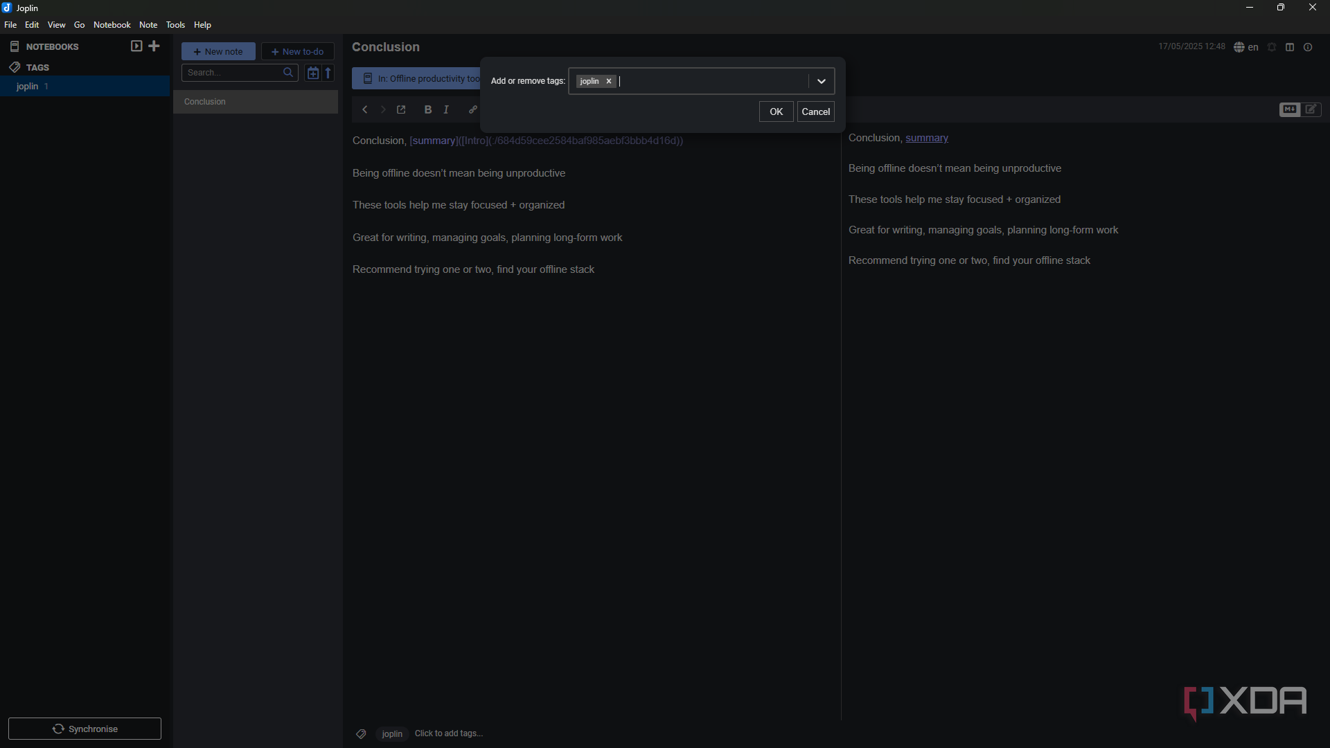Apply bold formatting
Image resolution: width=1330 pixels, height=748 pixels.
click(428, 110)
